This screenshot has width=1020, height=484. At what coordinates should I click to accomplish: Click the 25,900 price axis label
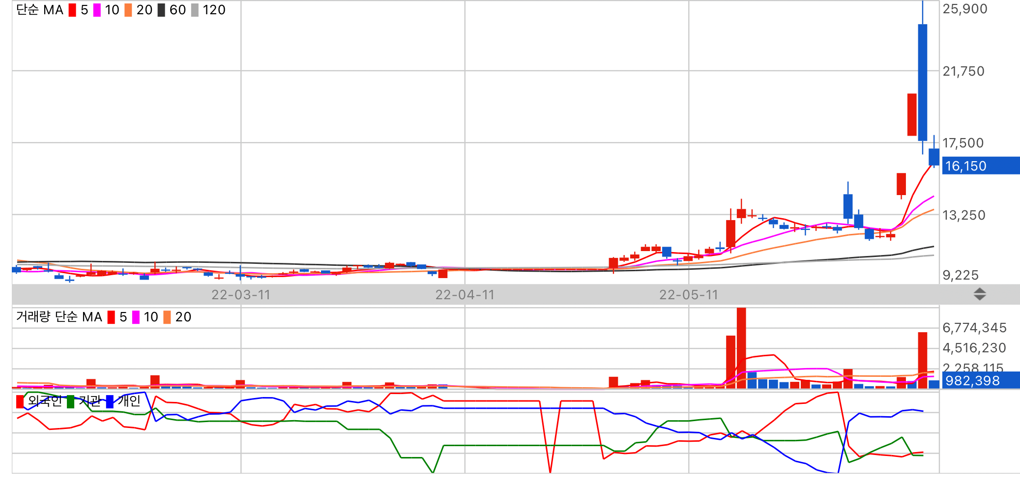click(965, 9)
